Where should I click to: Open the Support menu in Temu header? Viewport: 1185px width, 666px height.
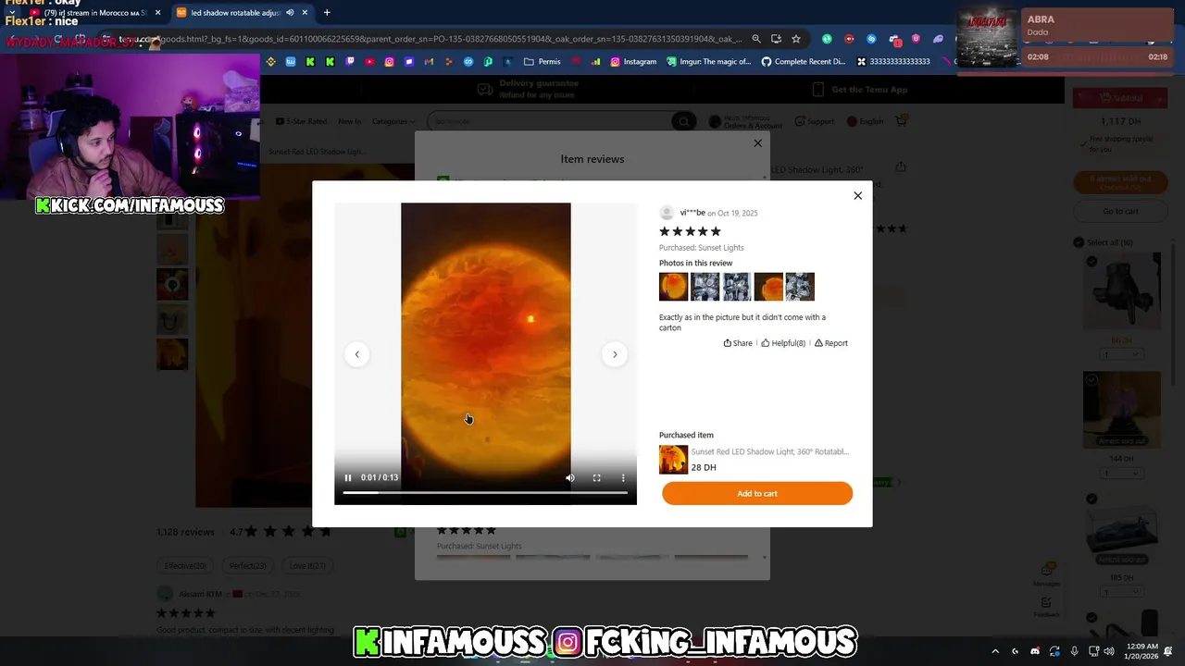pyautogui.click(x=814, y=121)
